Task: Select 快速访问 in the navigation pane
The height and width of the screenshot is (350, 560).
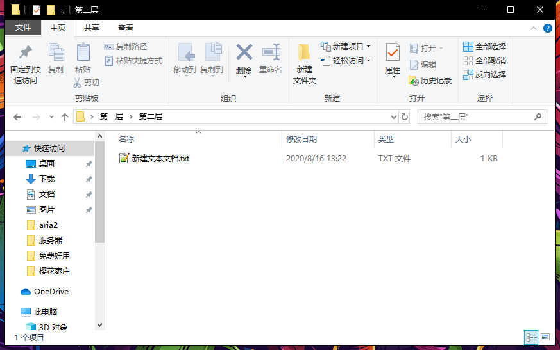Action: (49, 148)
